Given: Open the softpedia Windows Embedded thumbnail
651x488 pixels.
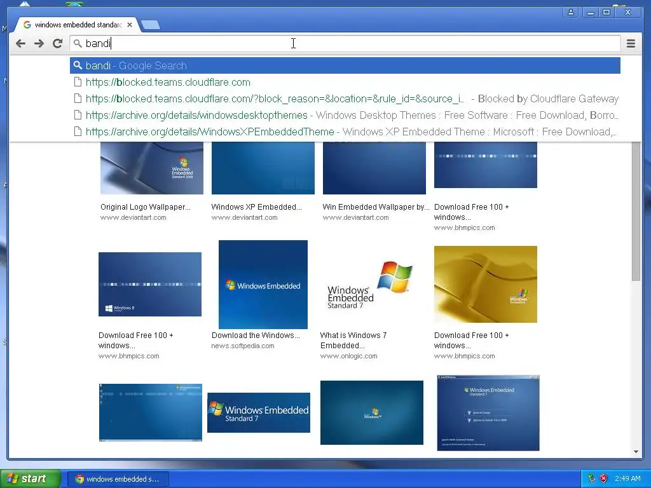Looking at the screenshot, I should [x=263, y=285].
